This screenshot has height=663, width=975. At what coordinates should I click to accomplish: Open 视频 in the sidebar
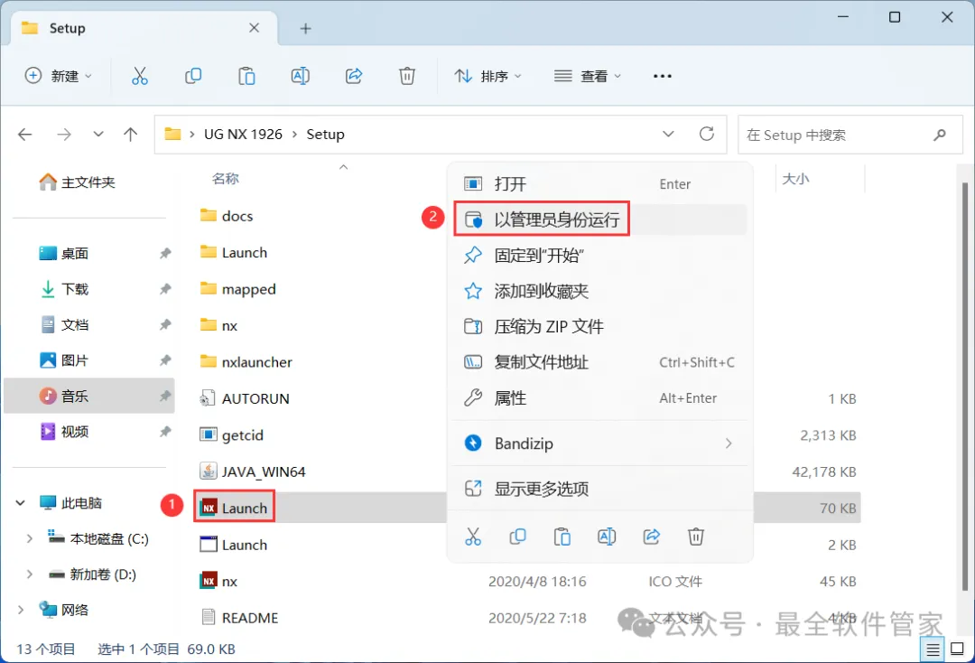(64, 431)
